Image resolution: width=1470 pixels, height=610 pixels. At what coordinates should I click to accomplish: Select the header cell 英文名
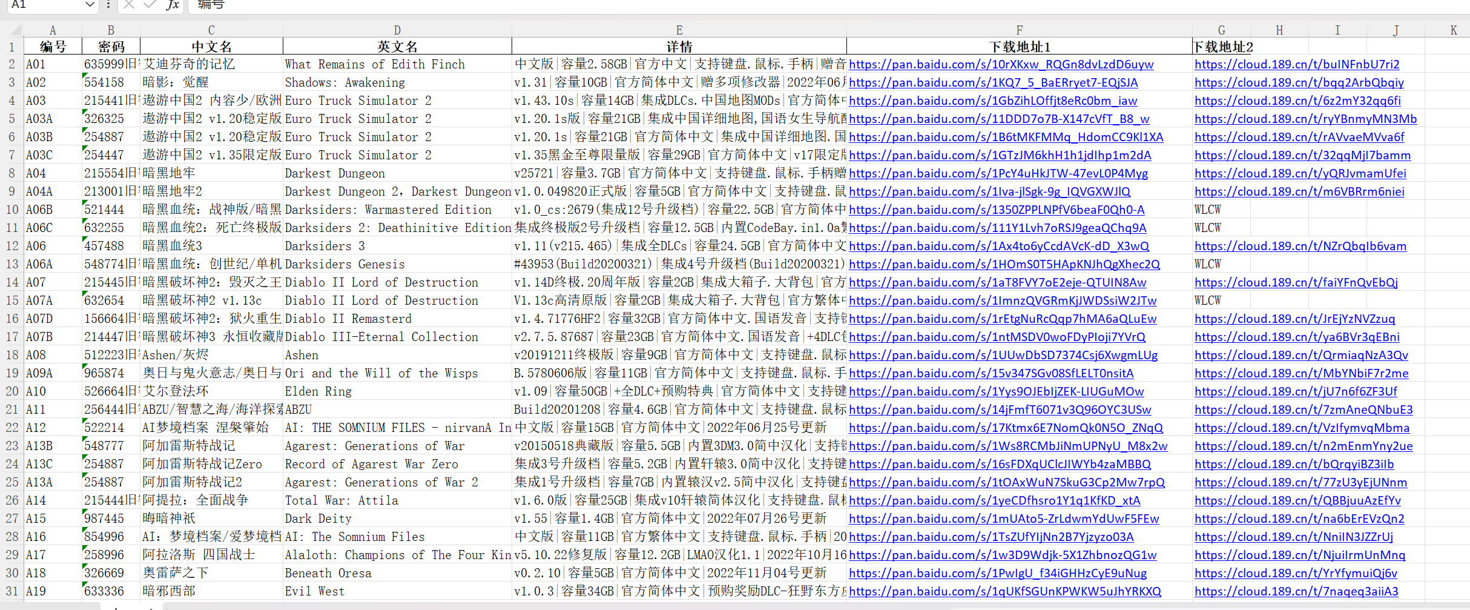(x=397, y=47)
